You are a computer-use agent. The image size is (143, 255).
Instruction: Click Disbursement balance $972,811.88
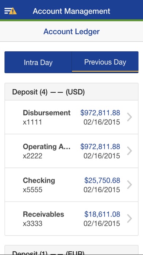(x=100, y=113)
